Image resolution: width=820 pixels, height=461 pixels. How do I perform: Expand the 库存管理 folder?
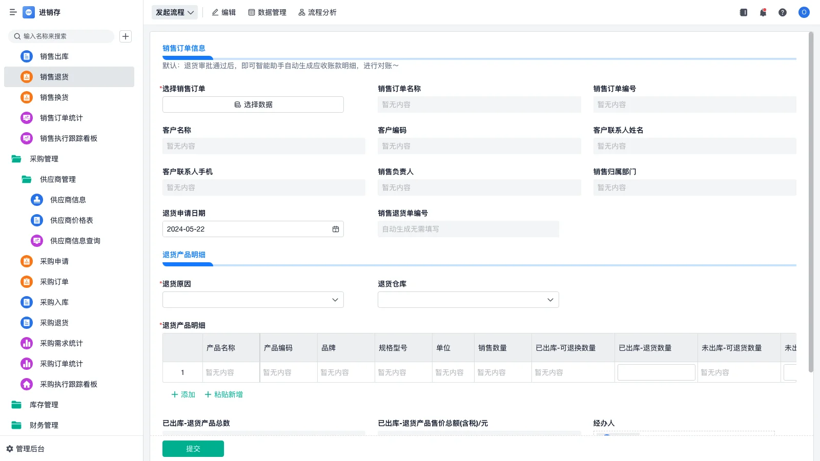[16, 405]
